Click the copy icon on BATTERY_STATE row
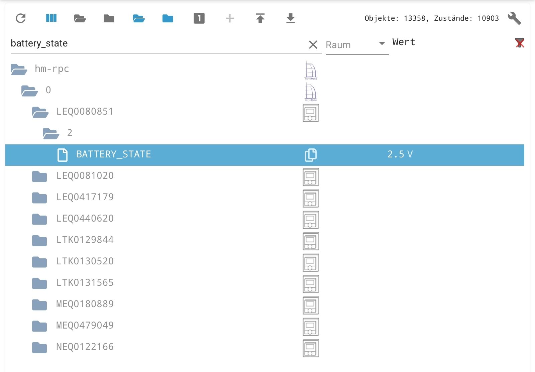The width and height of the screenshot is (535, 372). coord(311,155)
